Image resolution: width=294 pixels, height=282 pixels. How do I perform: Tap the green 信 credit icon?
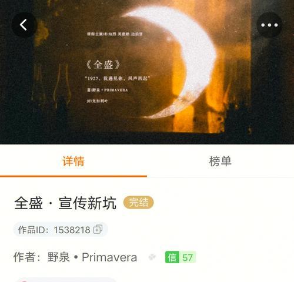[x=172, y=257]
